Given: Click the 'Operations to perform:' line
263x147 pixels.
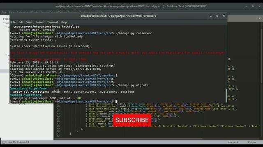Looking at the screenshot, I should tap(29, 89).
